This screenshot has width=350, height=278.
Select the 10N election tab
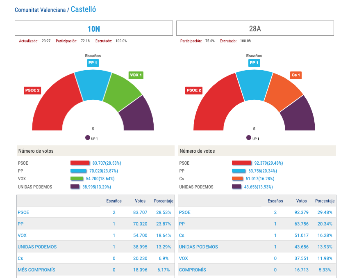(x=93, y=29)
